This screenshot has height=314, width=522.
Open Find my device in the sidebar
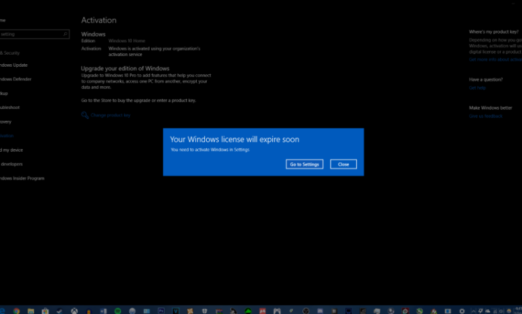click(11, 150)
